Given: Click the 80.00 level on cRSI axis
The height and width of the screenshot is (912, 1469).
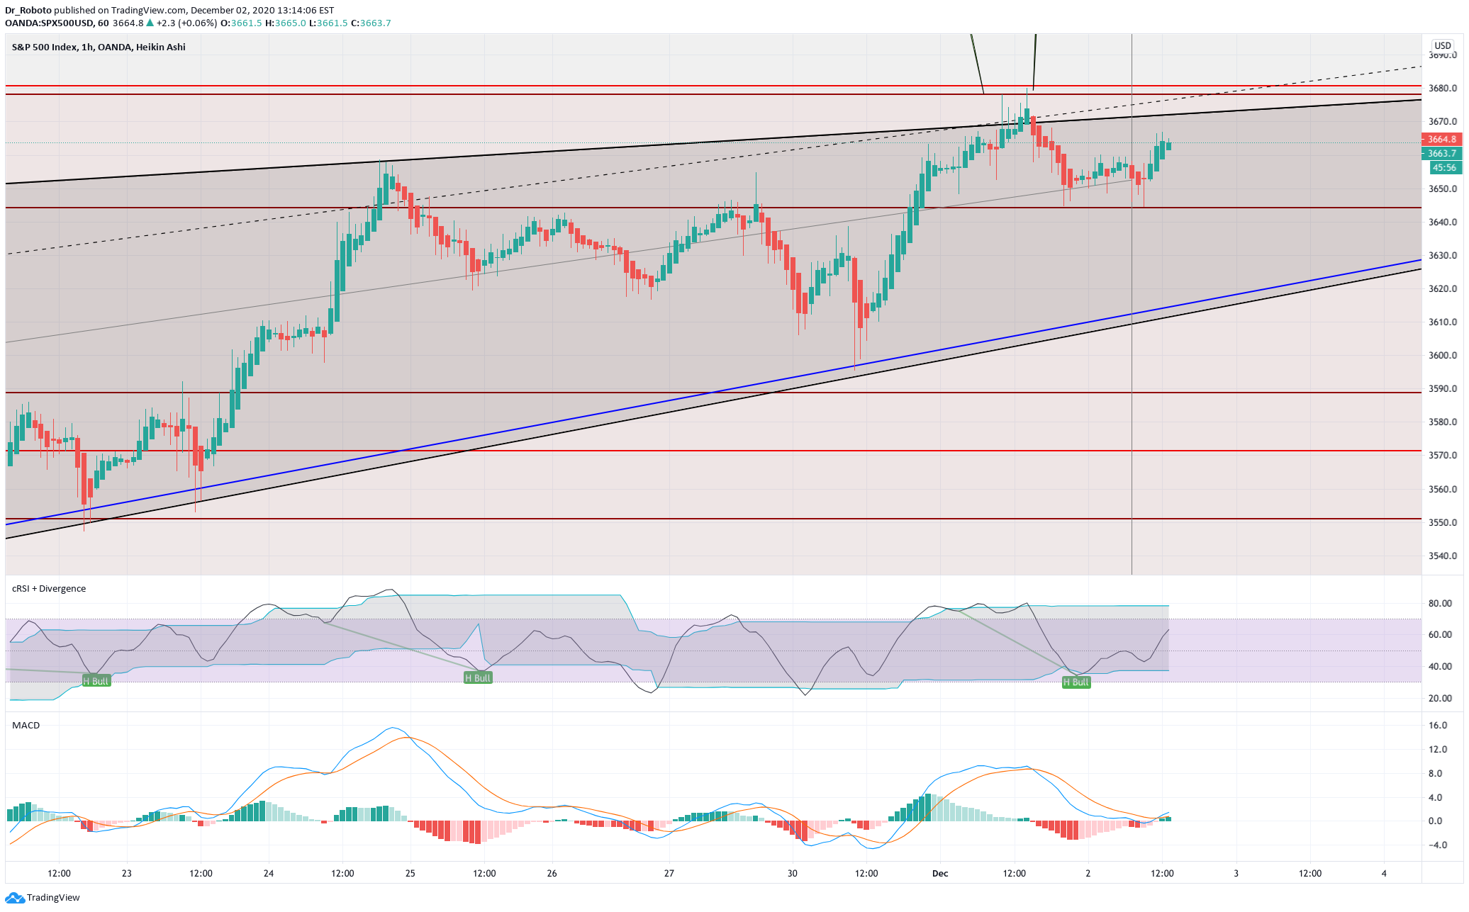Looking at the screenshot, I should point(1440,604).
